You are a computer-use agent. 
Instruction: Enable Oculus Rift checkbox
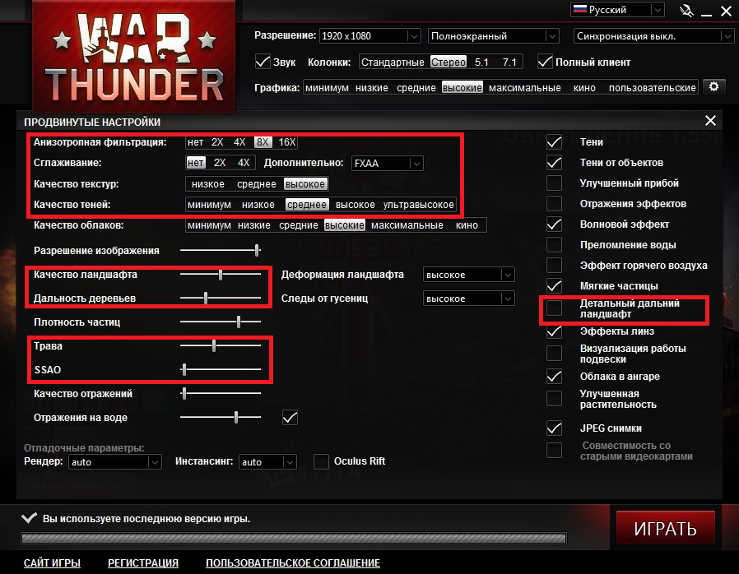pyautogui.click(x=322, y=461)
